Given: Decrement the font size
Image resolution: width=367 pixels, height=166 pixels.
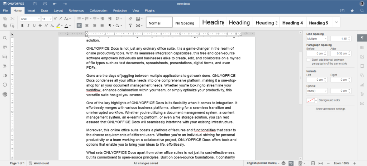Looking at the screenshot, I should 61,19.
